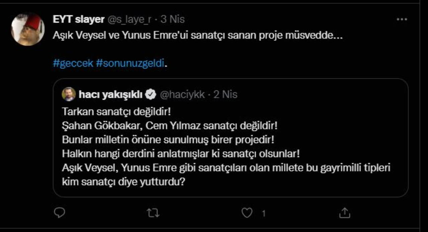Click the like count number 1
428x232 pixels.
tap(263, 213)
